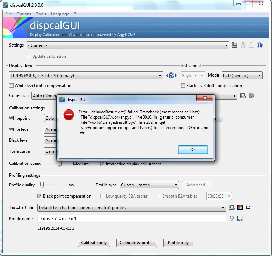Click the delete settings trash icon
This screenshot has height=256, width=272.
243,45
